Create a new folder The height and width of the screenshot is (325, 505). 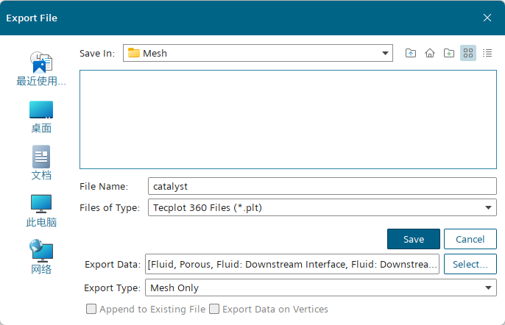pyautogui.click(x=449, y=53)
